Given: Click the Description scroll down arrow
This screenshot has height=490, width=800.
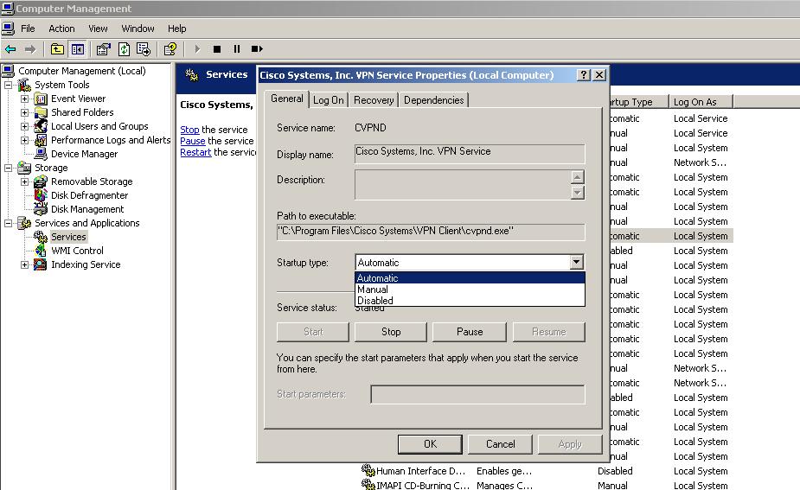Looking at the screenshot, I should (x=578, y=193).
